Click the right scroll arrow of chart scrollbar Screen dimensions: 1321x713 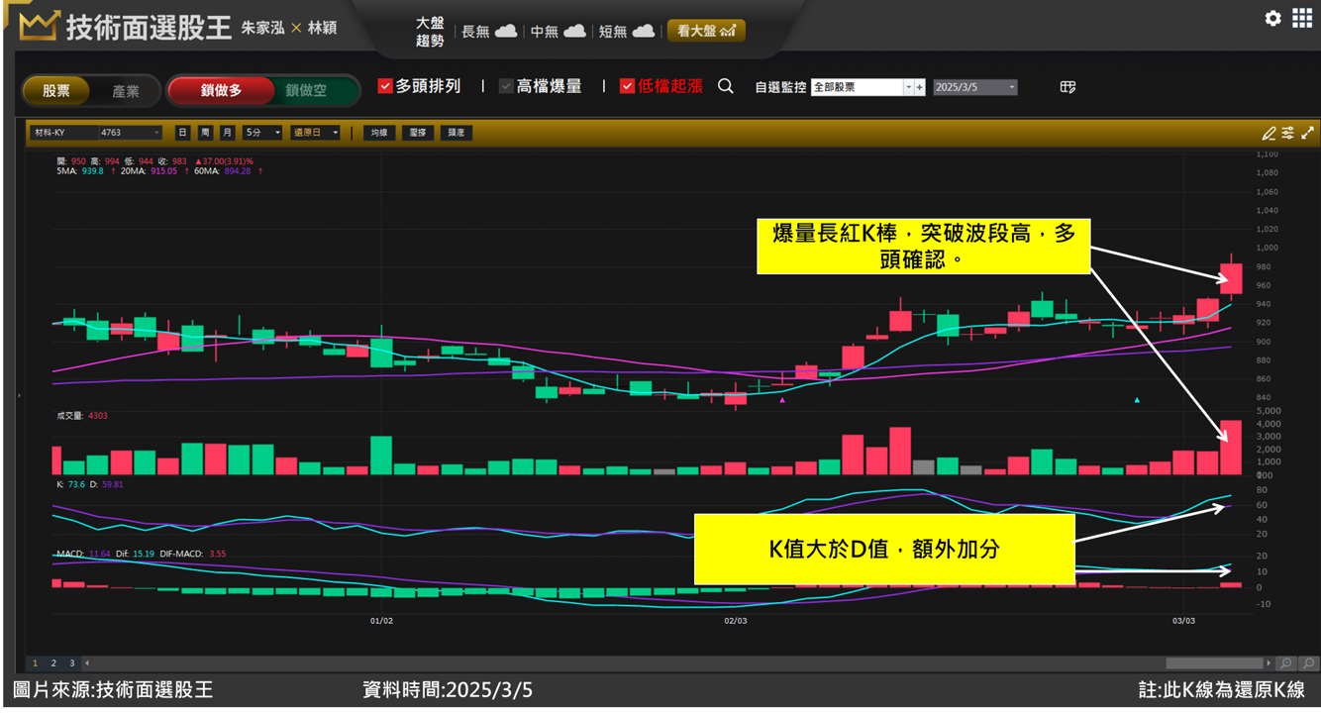pyautogui.click(x=1269, y=663)
